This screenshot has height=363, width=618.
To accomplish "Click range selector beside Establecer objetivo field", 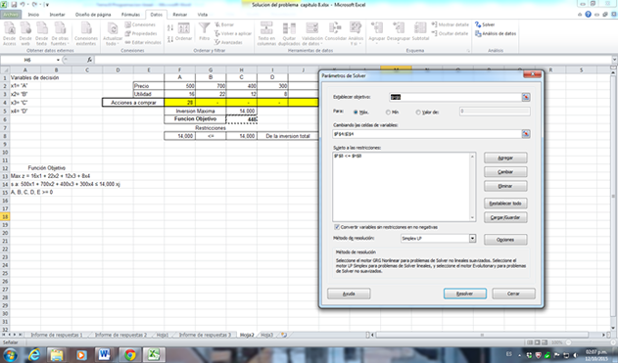I will tap(526, 97).
